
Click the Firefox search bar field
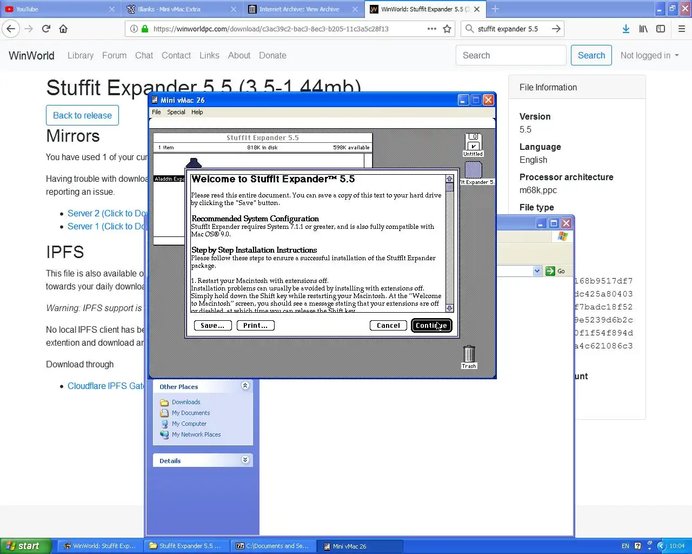coord(511,29)
